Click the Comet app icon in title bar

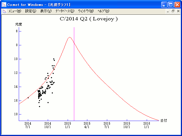point(4,5)
